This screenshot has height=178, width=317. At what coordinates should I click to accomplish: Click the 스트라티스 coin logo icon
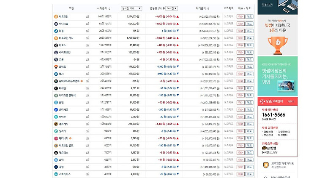pos(56,174)
